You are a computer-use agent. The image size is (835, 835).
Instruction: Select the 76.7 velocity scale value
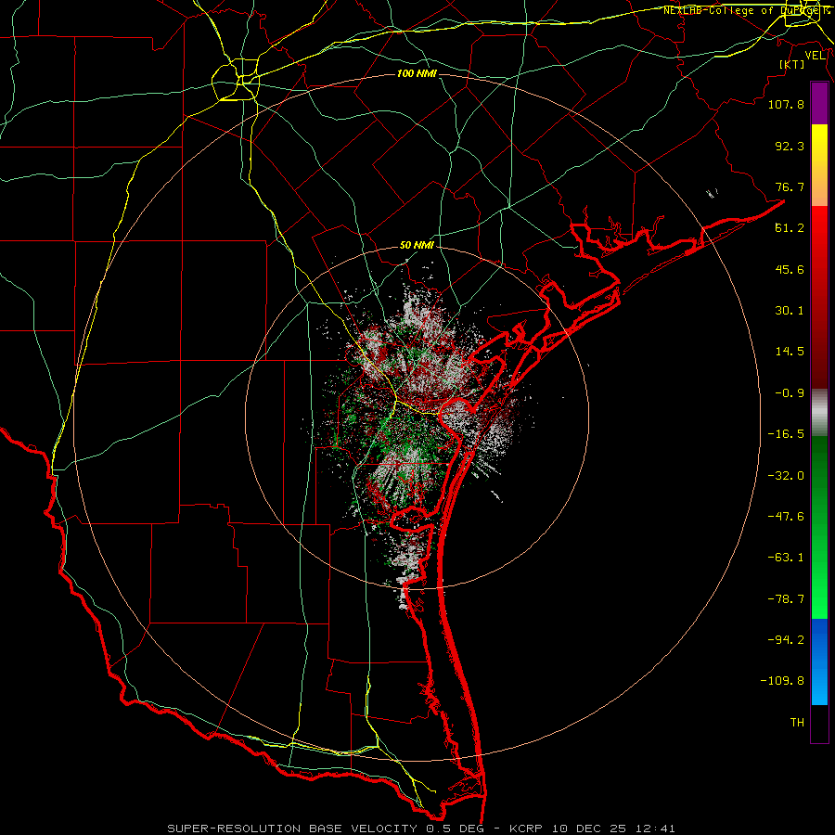coord(790,186)
